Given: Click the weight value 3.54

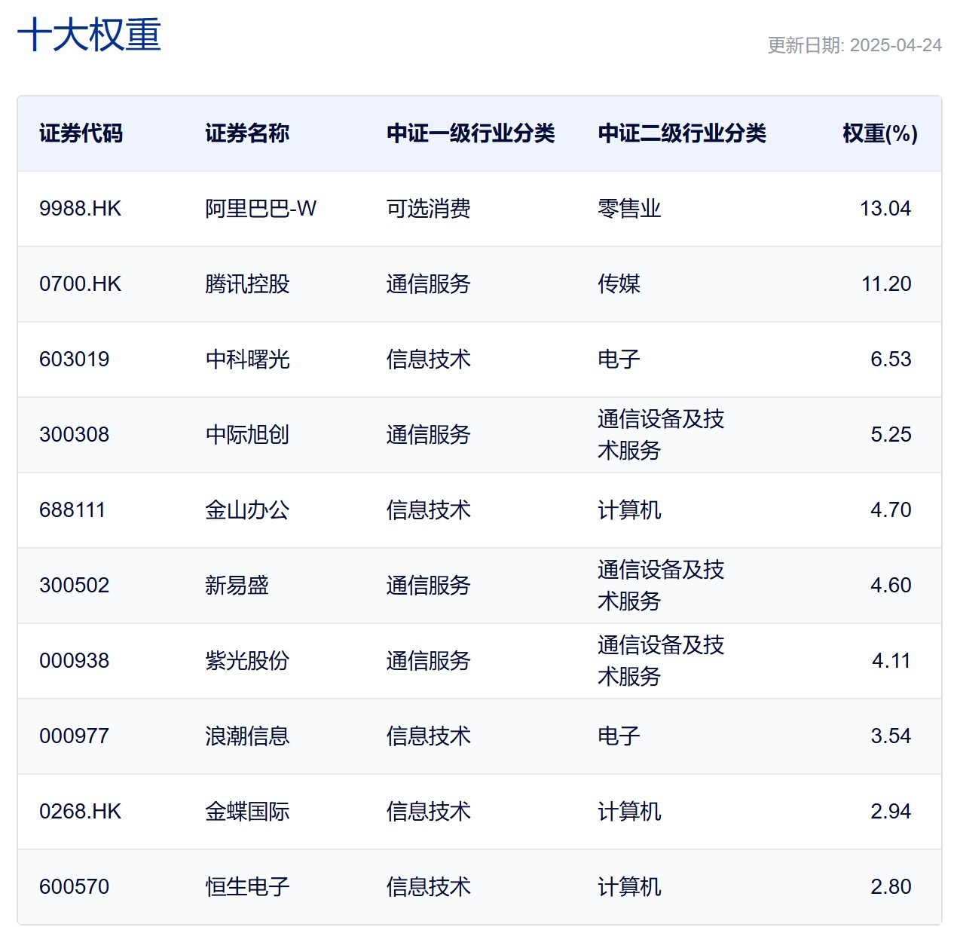Looking at the screenshot, I should pyautogui.click(x=891, y=736).
